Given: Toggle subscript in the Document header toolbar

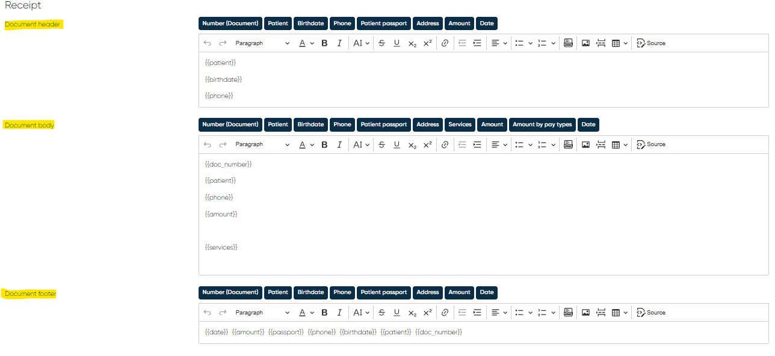Looking at the screenshot, I should (x=412, y=43).
